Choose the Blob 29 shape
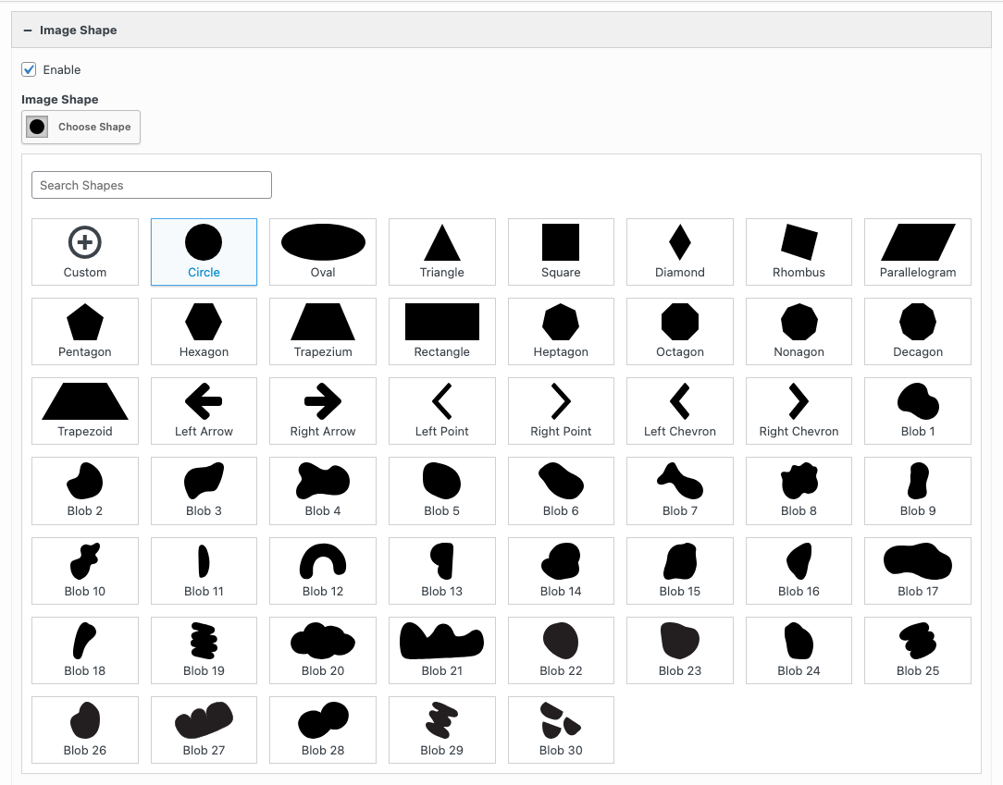The height and width of the screenshot is (785, 1003). 442,730
